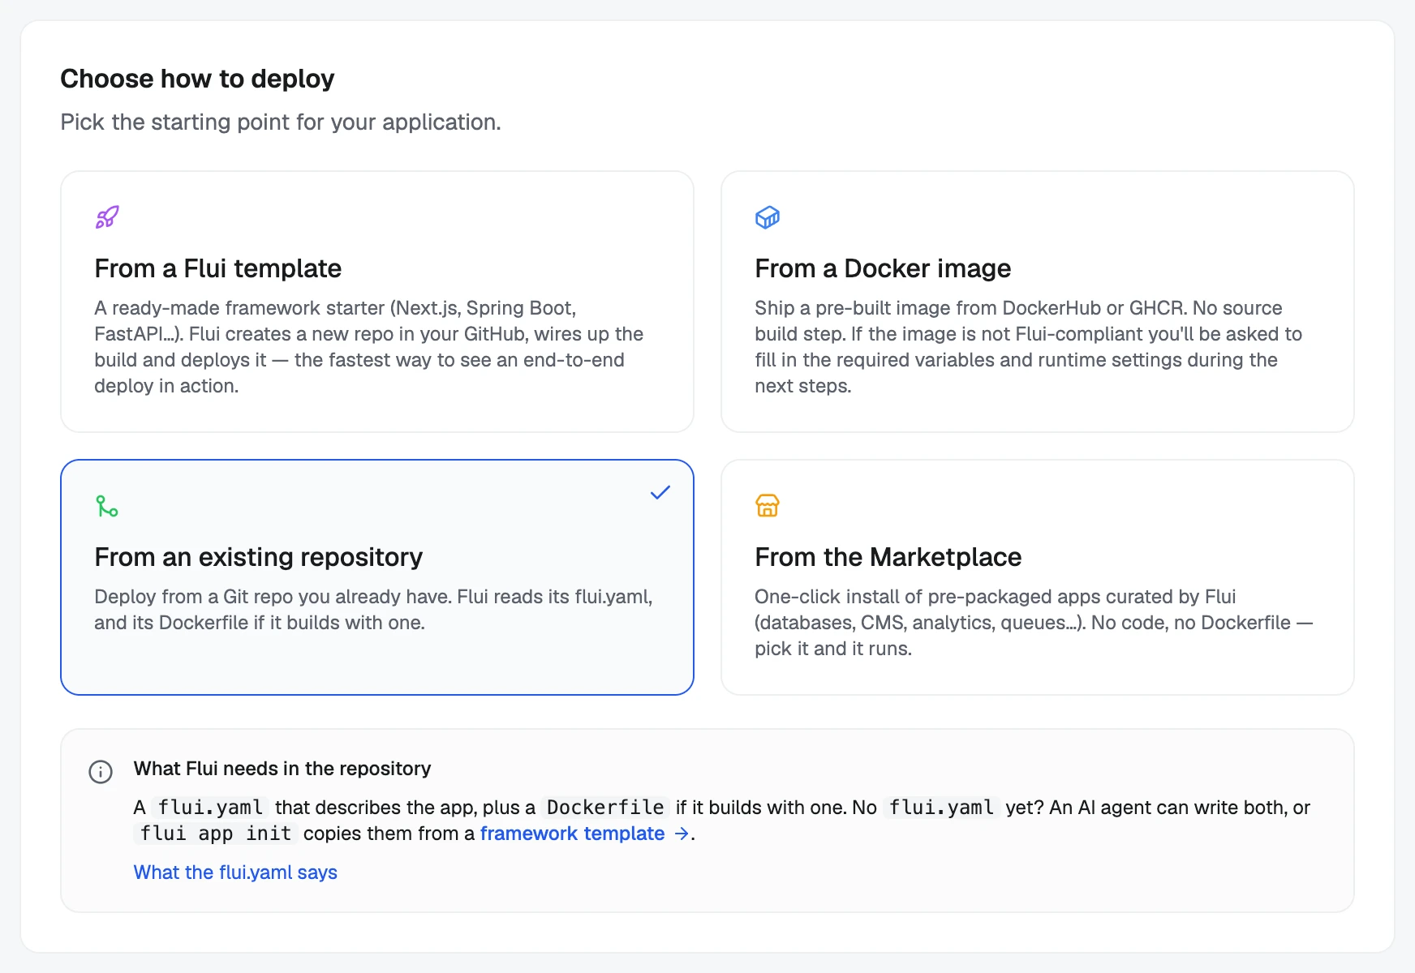Click the Flui template description text

tap(369, 347)
